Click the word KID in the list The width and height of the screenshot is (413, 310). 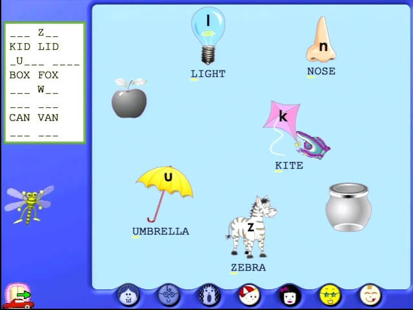(20, 47)
